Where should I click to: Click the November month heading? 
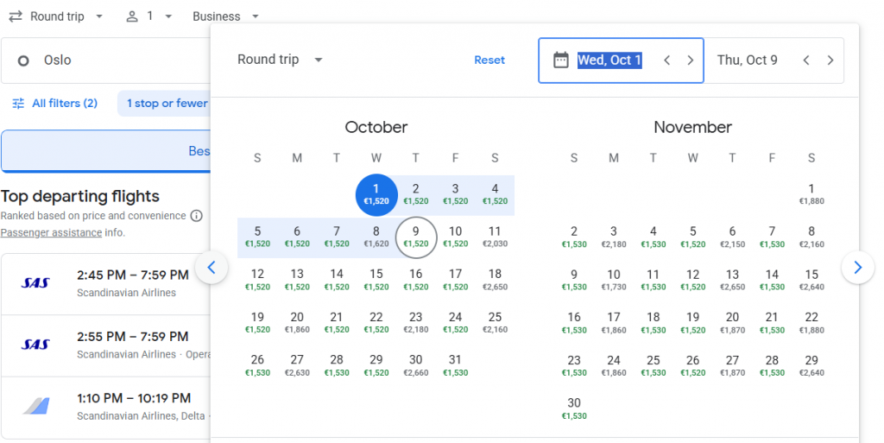(x=693, y=128)
